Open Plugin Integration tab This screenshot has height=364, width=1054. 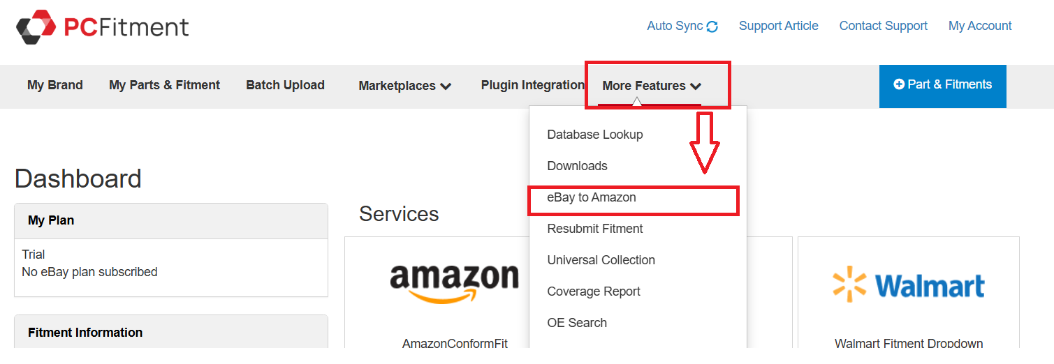pos(532,85)
